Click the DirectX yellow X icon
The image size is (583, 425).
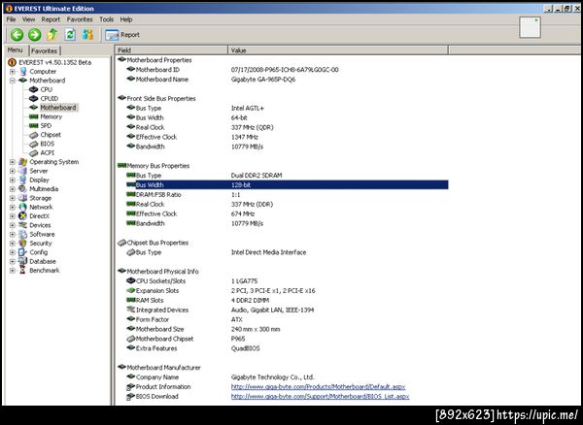click(23, 216)
